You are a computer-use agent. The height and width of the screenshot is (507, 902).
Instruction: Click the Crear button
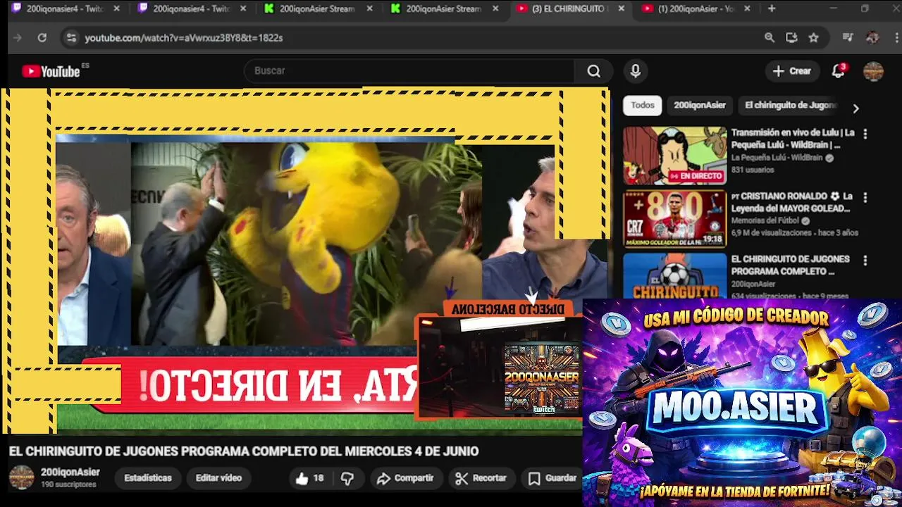pyautogui.click(x=792, y=71)
